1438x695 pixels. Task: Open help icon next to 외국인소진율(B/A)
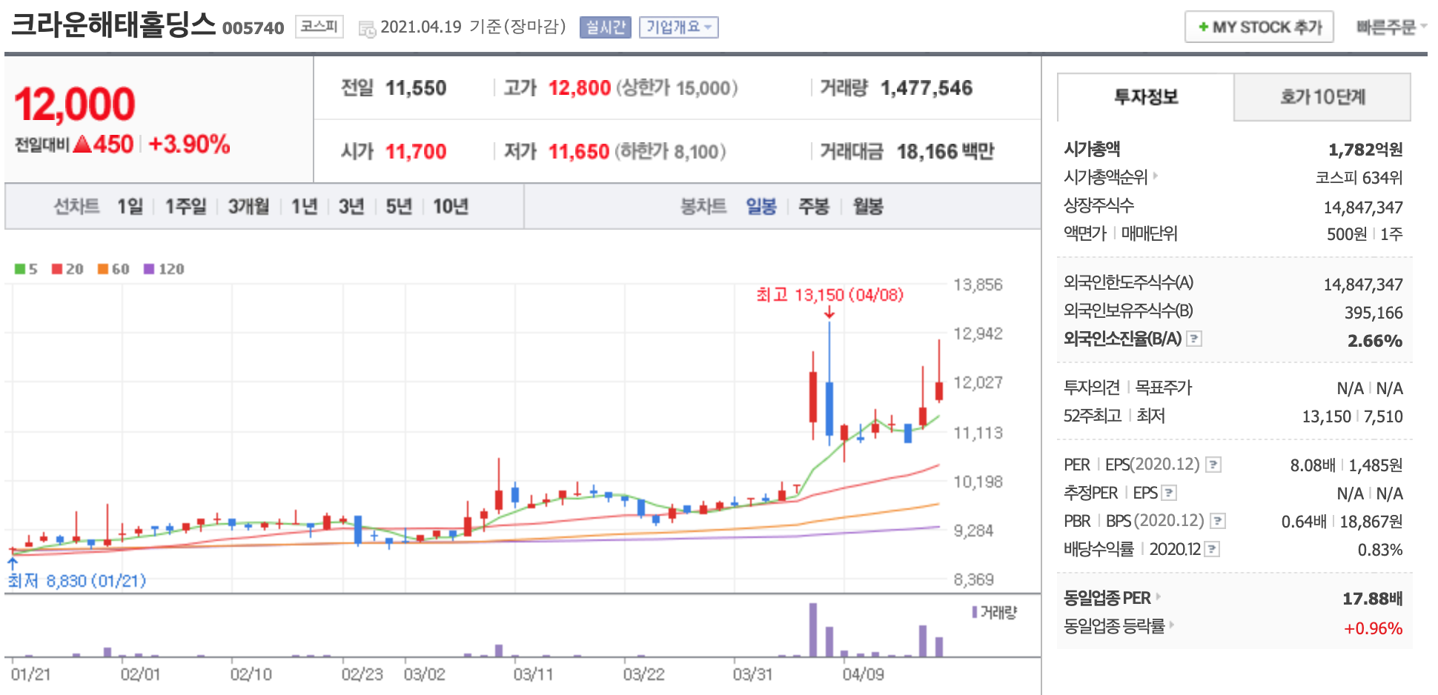1193,339
